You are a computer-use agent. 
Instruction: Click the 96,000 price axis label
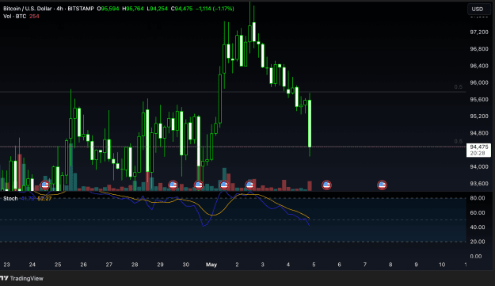point(479,82)
